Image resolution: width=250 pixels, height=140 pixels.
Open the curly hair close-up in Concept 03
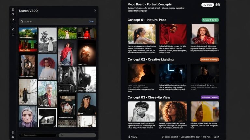(x=173, y=111)
